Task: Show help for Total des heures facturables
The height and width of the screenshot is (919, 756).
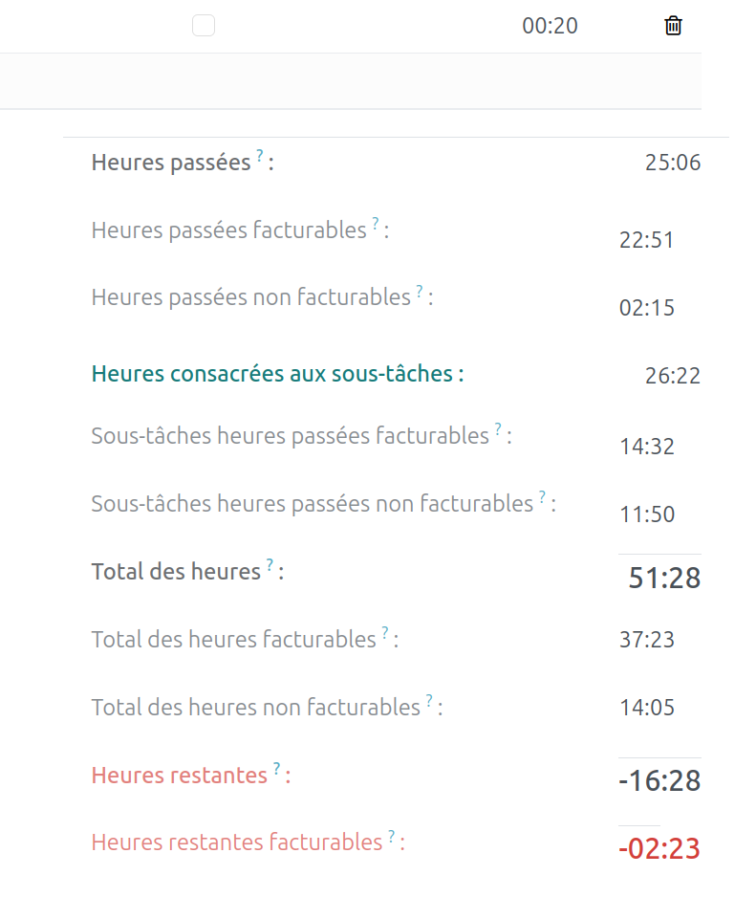Action: pos(385,632)
